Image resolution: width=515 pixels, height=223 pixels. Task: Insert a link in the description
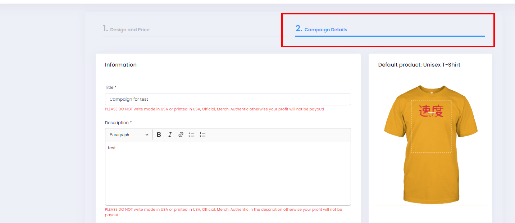(x=181, y=135)
